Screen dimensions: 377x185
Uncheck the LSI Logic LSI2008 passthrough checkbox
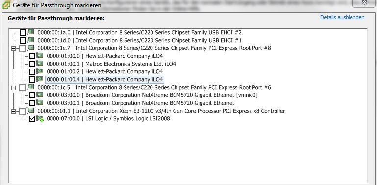pyautogui.click(x=32, y=119)
